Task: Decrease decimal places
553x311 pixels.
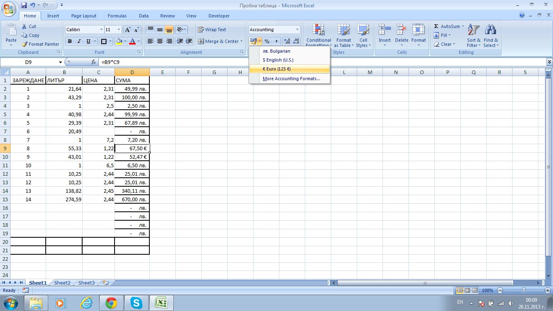Action: [296, 41]
